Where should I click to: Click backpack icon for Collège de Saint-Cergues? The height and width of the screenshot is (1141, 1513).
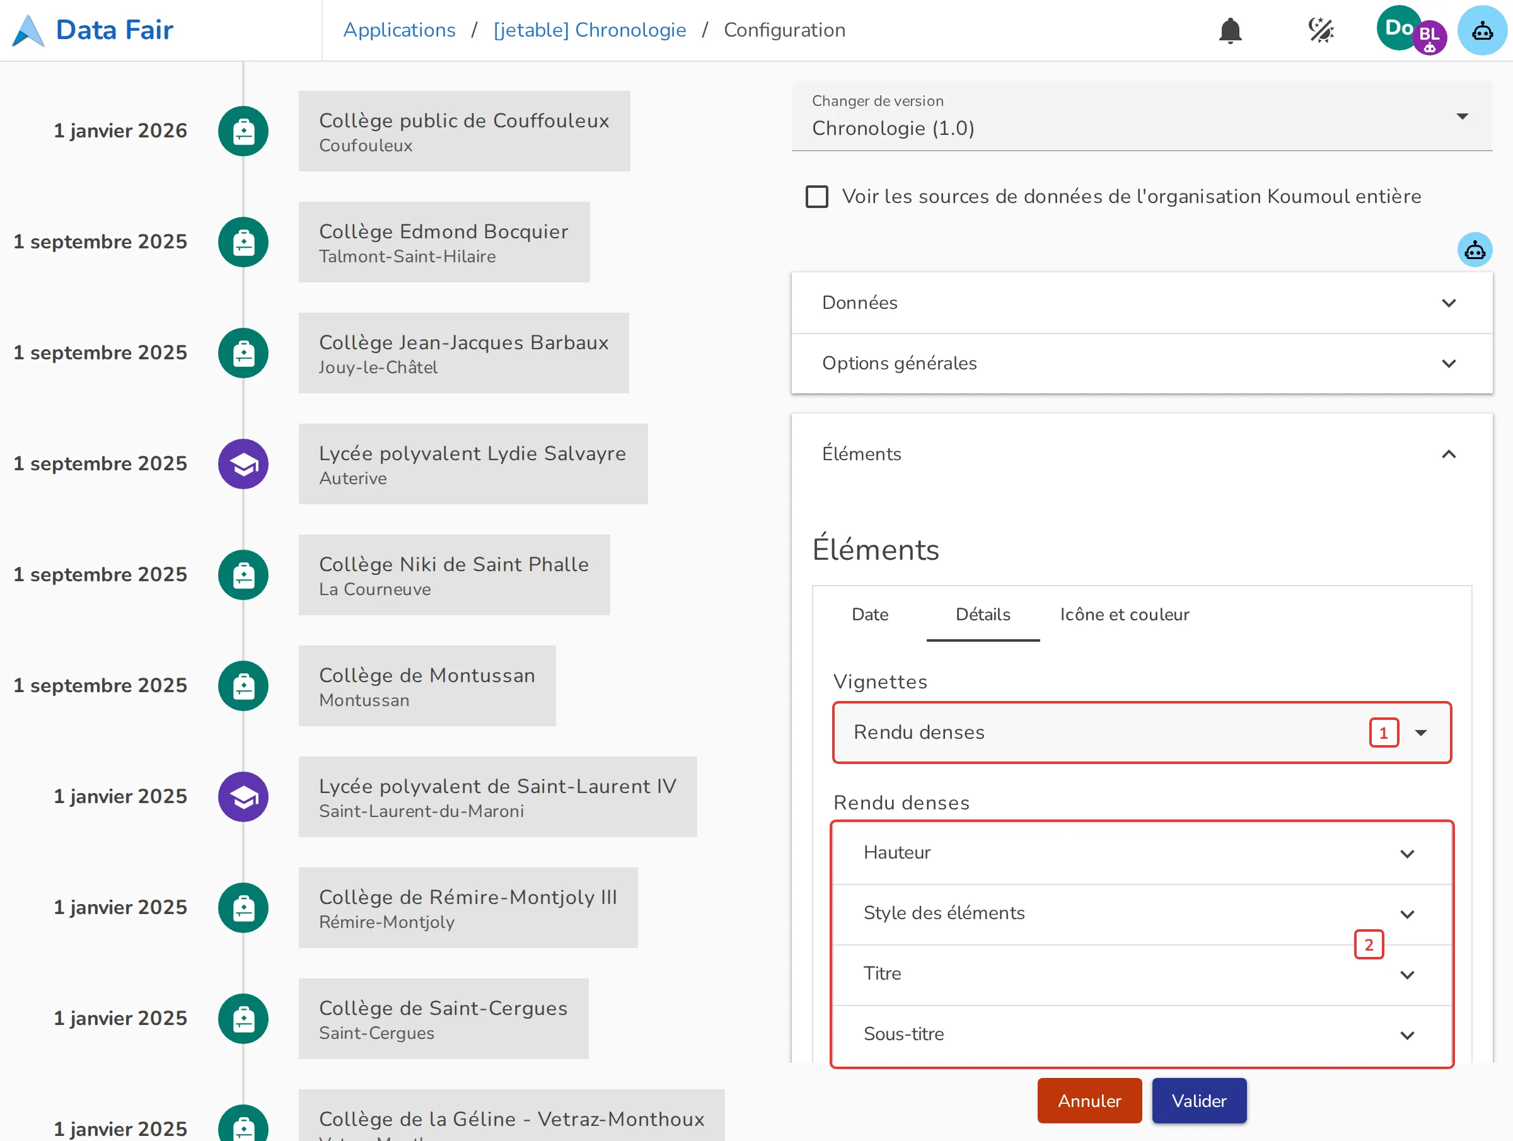(x=243, y=1019)
